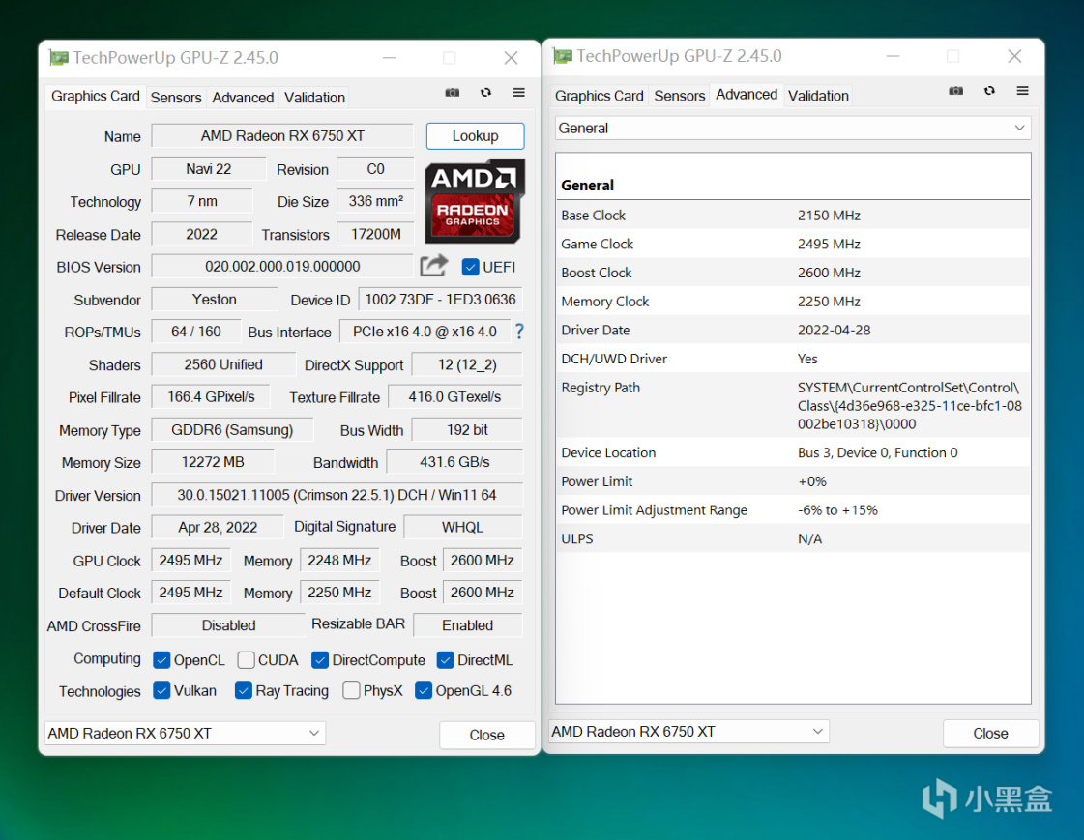The width and height of the screenshot is (1084, 840).
Task: Click the Bandwidth field 431.6 GB/s
Action: 454,462
